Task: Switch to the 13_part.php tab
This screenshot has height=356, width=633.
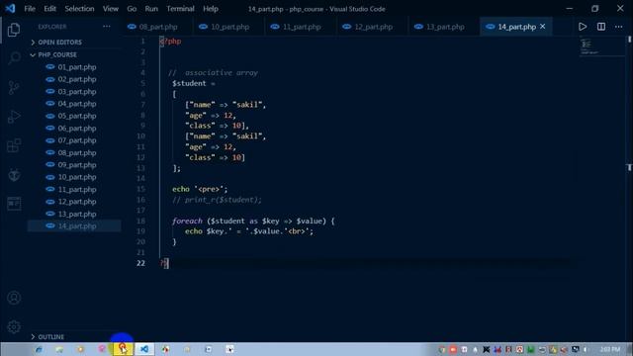Action: pyautogui.click(x=445, y=27)
